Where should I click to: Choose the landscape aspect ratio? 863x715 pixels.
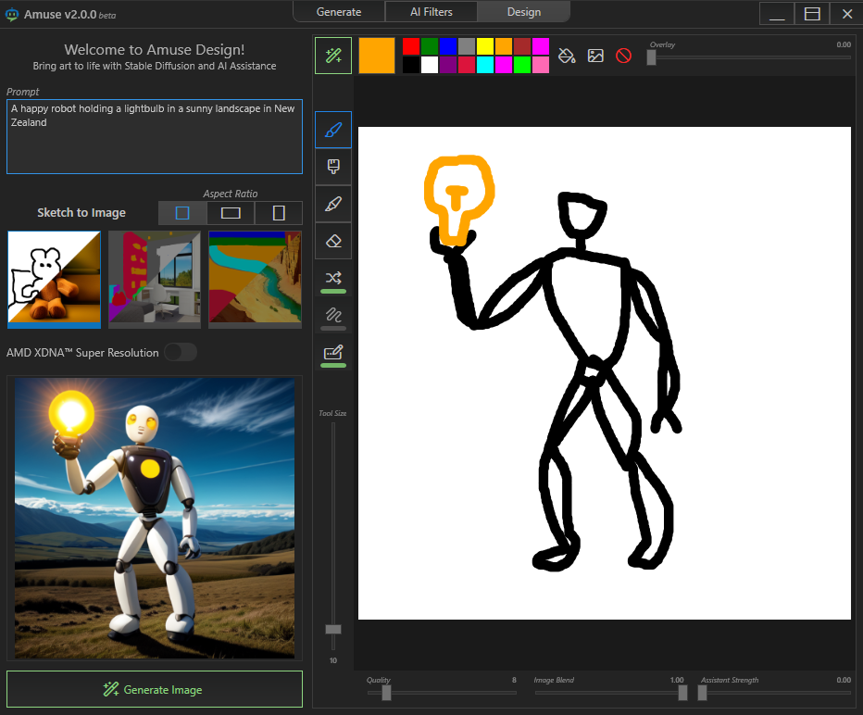point(231,213)
